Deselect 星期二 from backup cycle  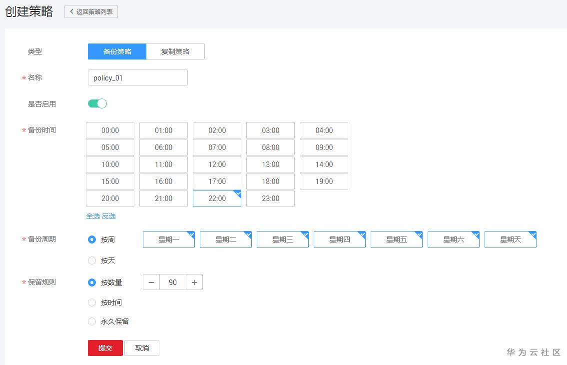click(x=226, y=239)
